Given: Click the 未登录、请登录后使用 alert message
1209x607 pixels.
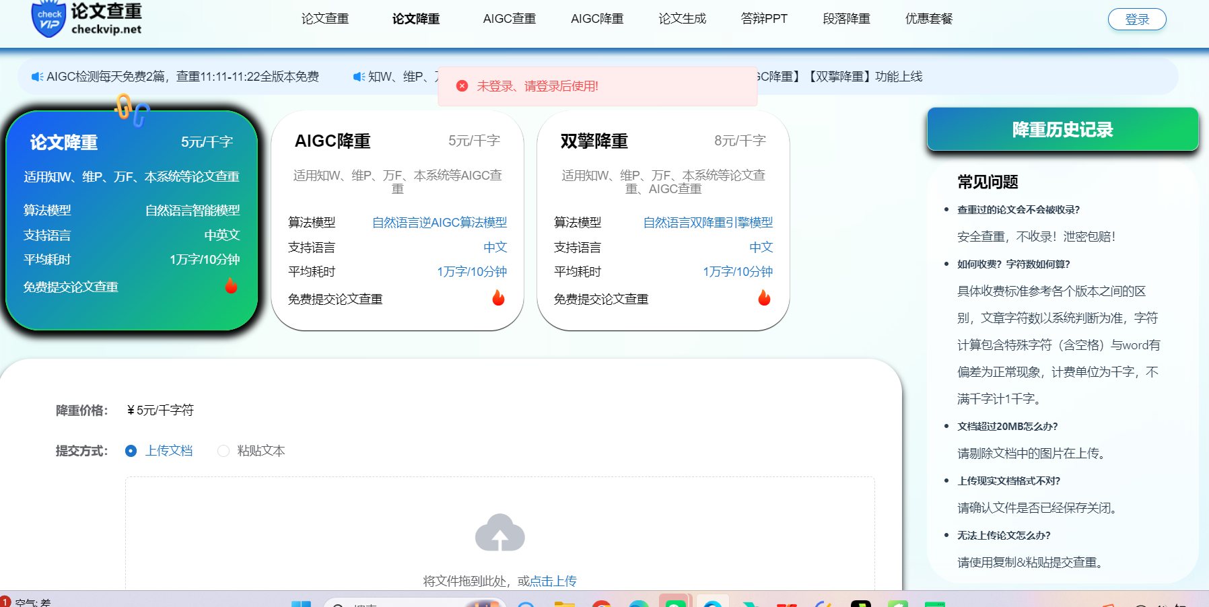Looking at the screenshot, I should pyautogui.click(x=537, y=86).
